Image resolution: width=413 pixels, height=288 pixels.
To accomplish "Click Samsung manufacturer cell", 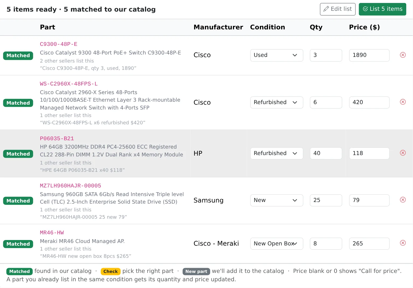I will pos(209,200).
